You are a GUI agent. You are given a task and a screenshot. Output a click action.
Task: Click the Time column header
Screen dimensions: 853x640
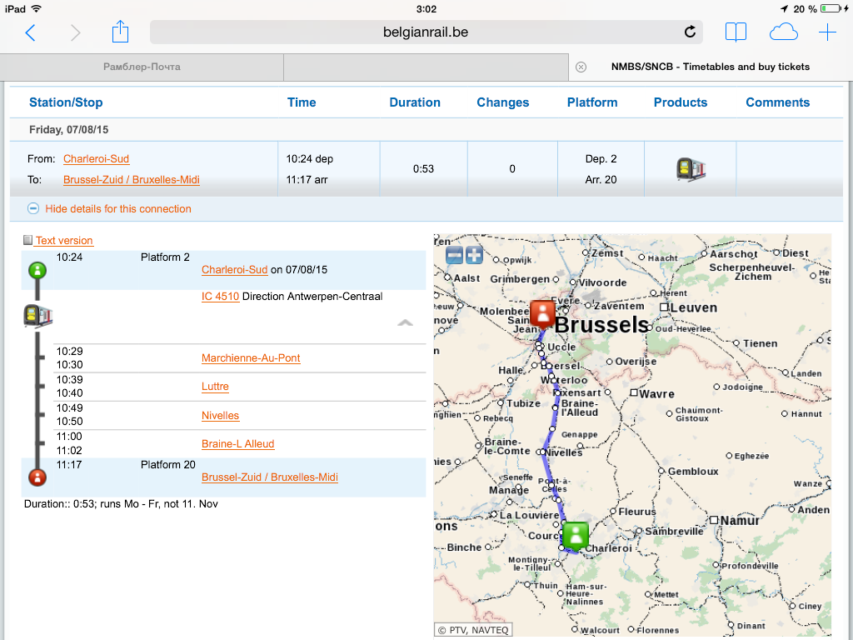pos(302,102)
